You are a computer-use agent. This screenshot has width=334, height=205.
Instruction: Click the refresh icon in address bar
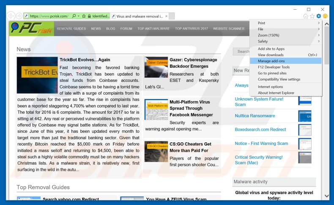[x=84, y=16]
